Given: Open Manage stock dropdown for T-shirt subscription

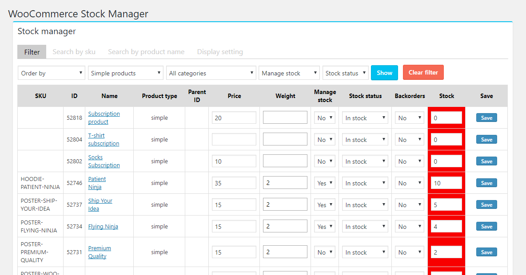Looking at the screenshot, I should point(325,140).
